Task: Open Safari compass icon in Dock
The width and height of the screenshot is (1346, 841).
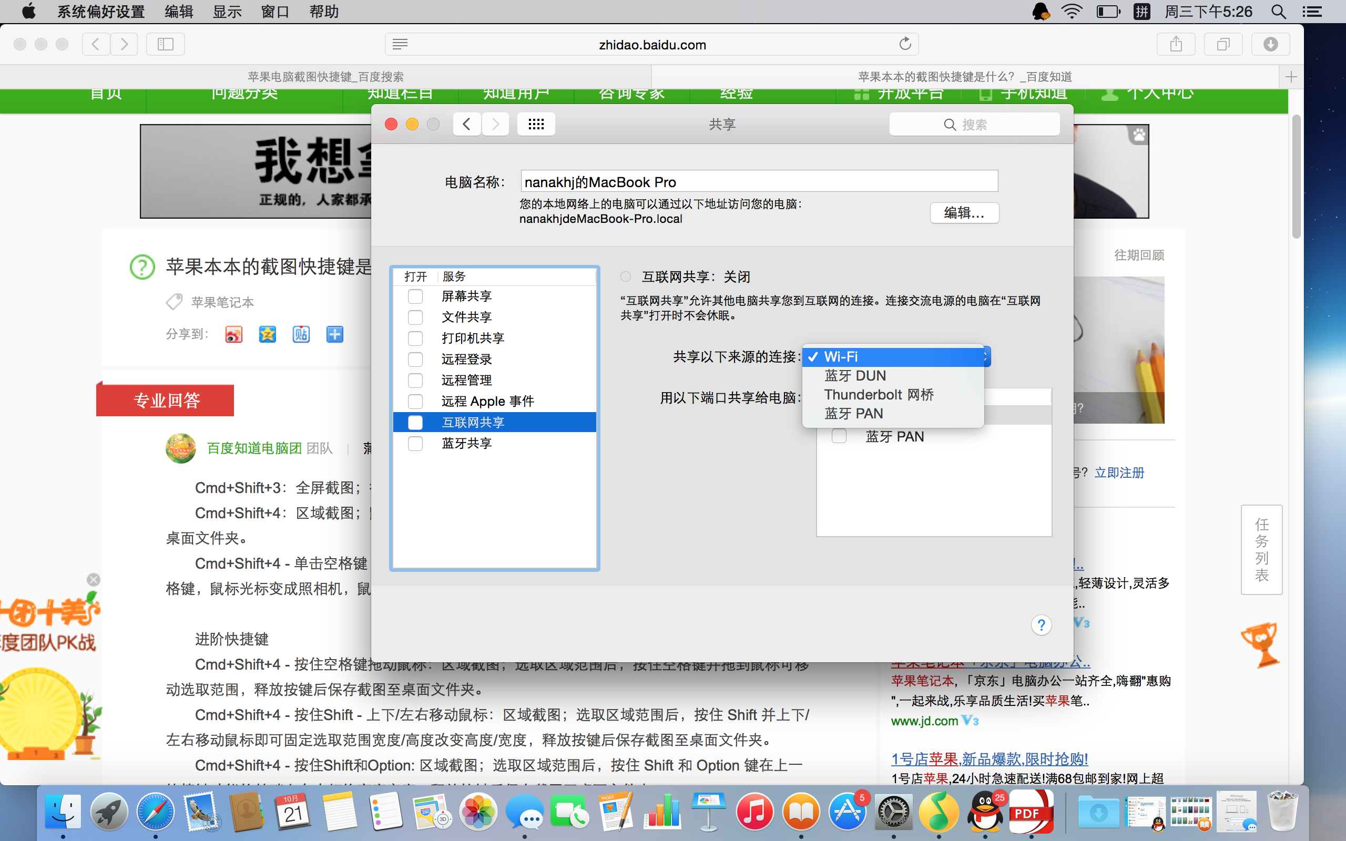Action: (x=155, y=812)
